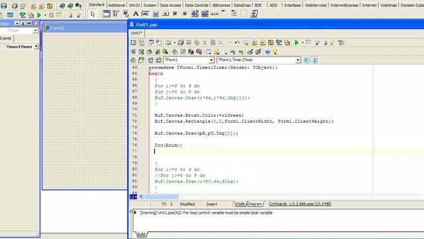Screen dimensions: 424x239
Task: Select the ScrollBar component in palette
Action: [x=215, y=14]
